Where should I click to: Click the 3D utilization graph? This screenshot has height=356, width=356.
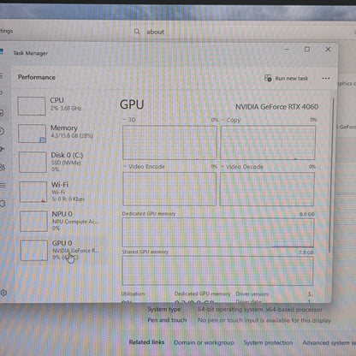(169, 143)
